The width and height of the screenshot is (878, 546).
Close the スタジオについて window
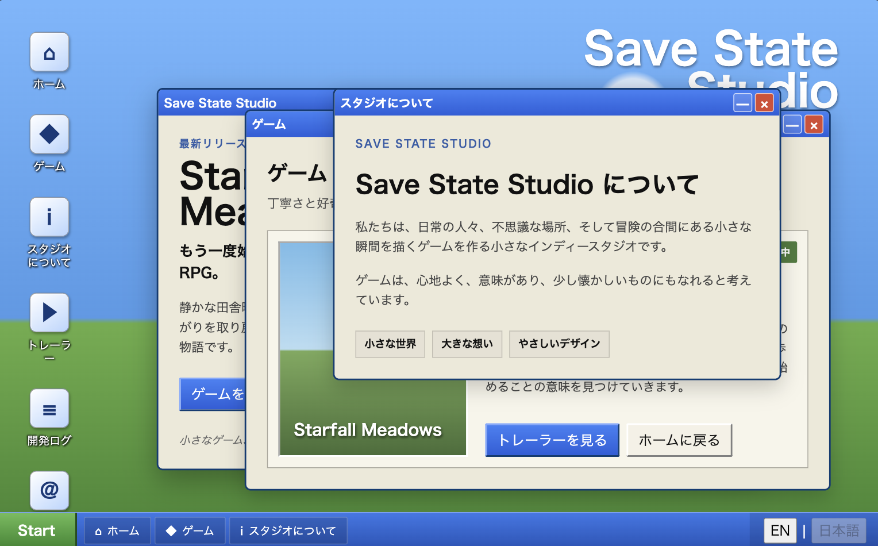click(764, 103)
